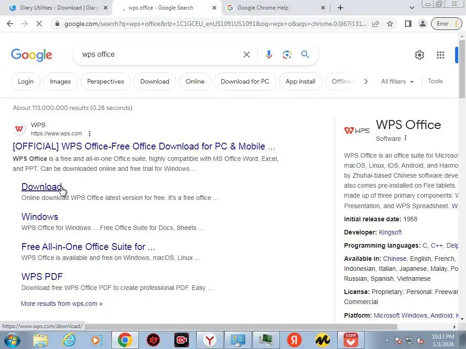Bookmark this page with the star icon
This screenshot has height=349, width=466.
(390, 24)
